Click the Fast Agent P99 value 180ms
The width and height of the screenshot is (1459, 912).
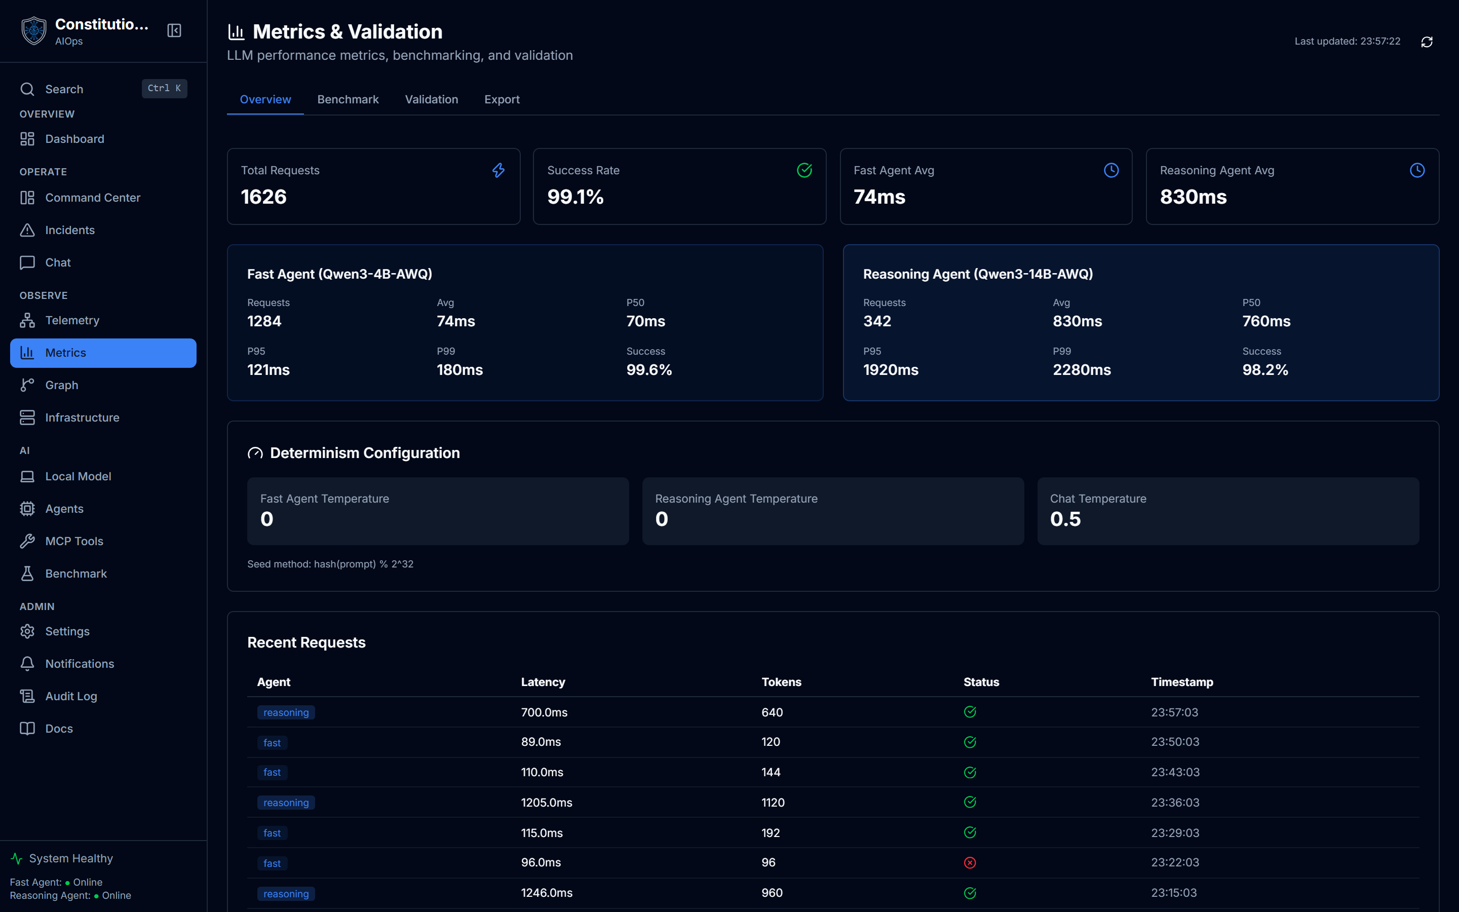coord(459,370)
